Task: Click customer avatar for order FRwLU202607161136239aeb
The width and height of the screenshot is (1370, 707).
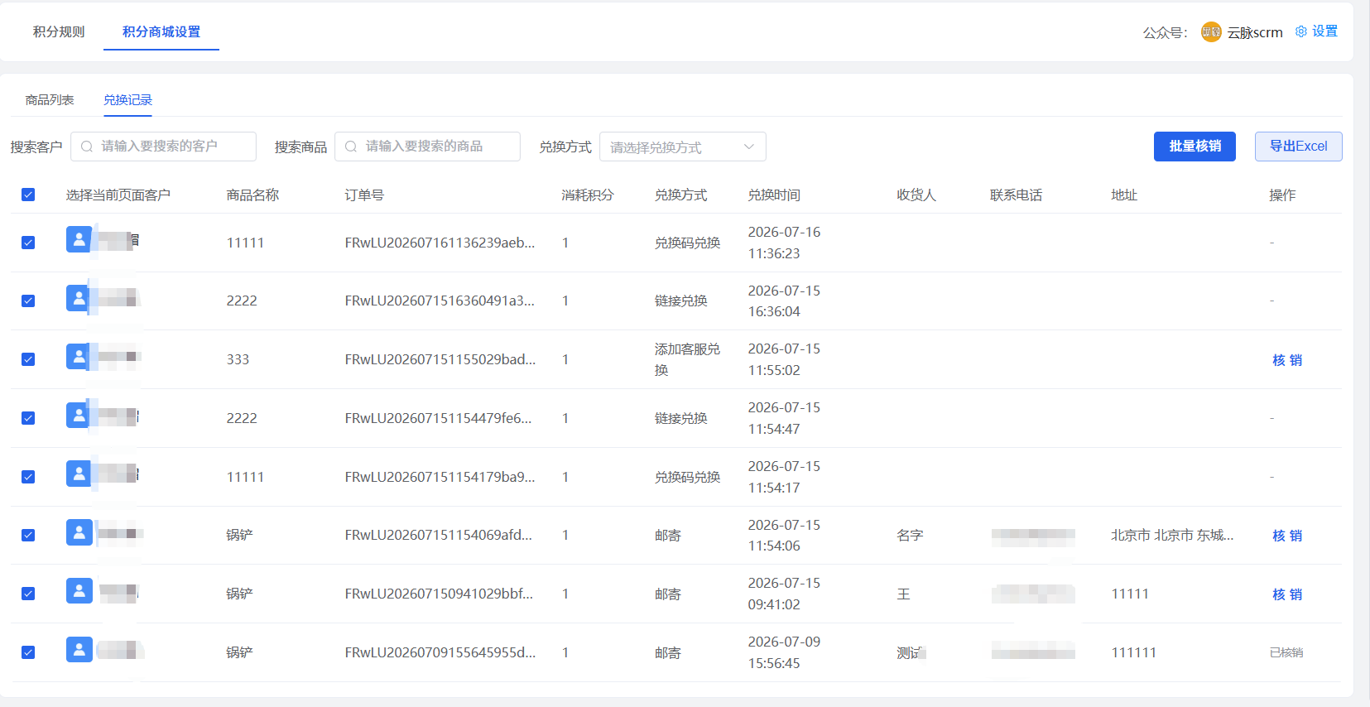Action: pos(79,239)
